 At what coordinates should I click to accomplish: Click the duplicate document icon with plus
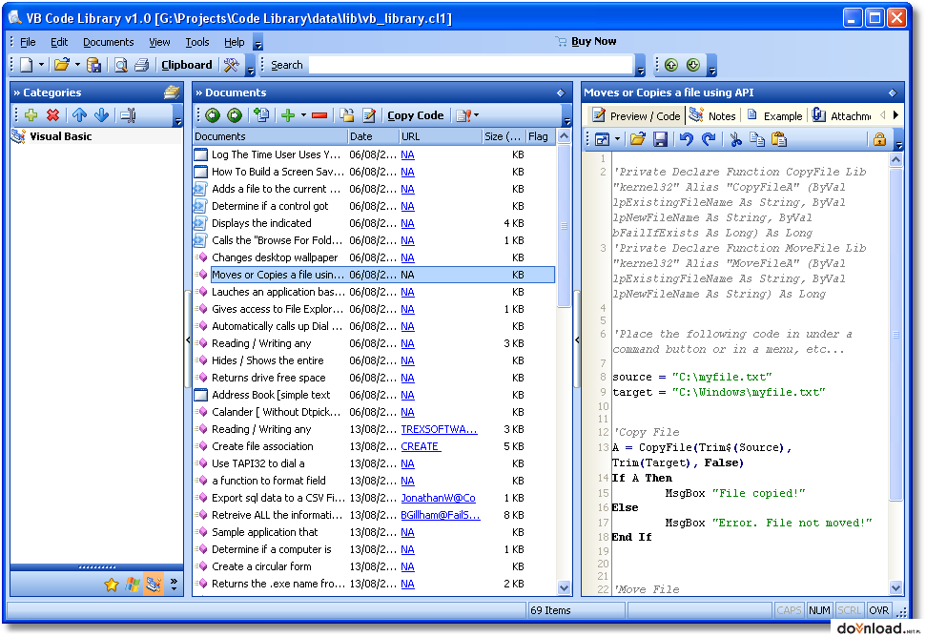pos(261,115)
